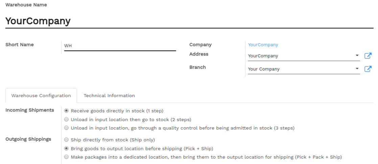Screen dimensions: 378x164
Task: Click the Short Name field label
Action: click(20, 45)
